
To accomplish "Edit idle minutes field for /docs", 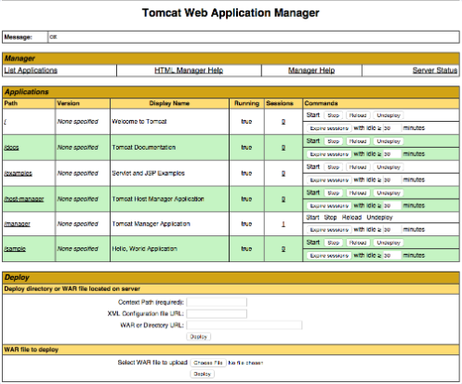I will click(x=392, y=154).
